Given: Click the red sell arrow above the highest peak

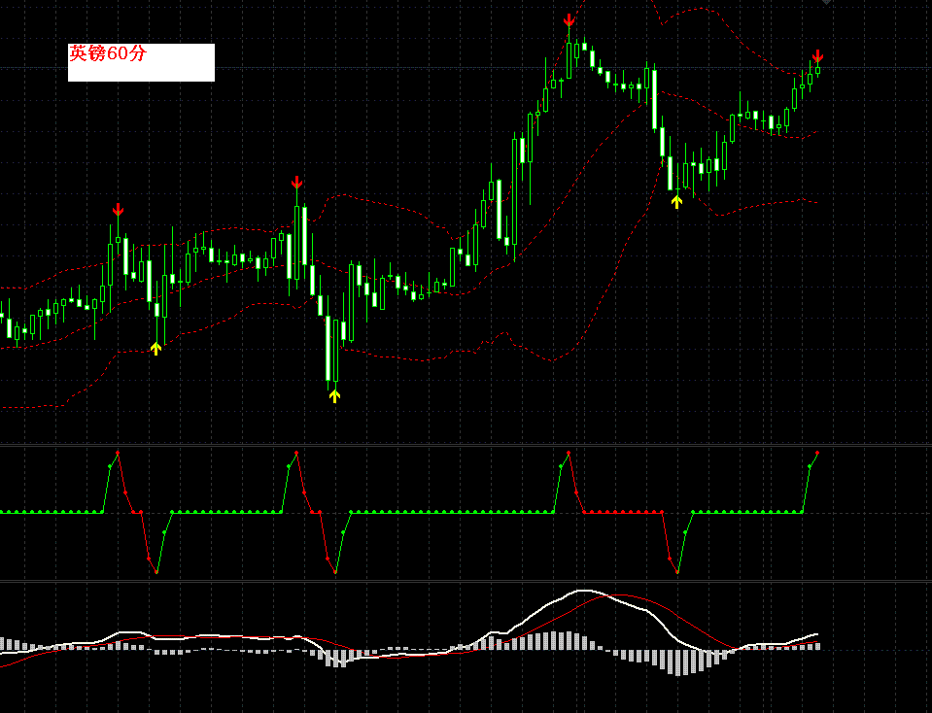Looking at the screenshot, I should click(x=570, y=19).
